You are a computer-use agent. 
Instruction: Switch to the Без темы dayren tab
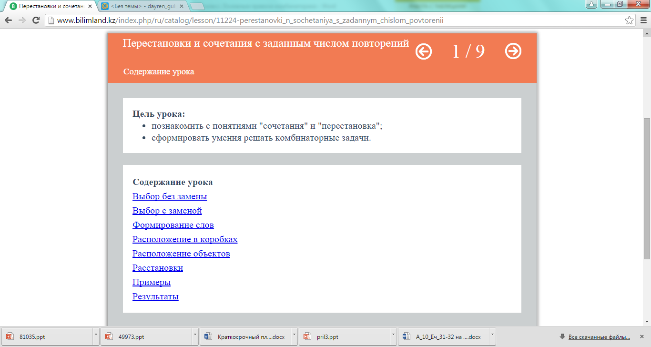click(x=142, y=7)
